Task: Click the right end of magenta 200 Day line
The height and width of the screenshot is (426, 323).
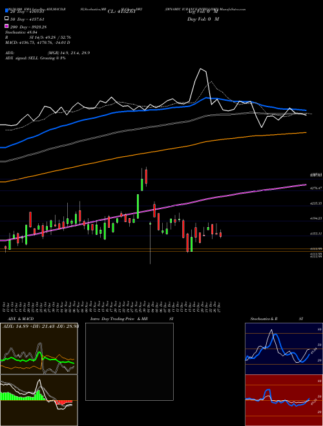Action: click(x=305, y=185)
